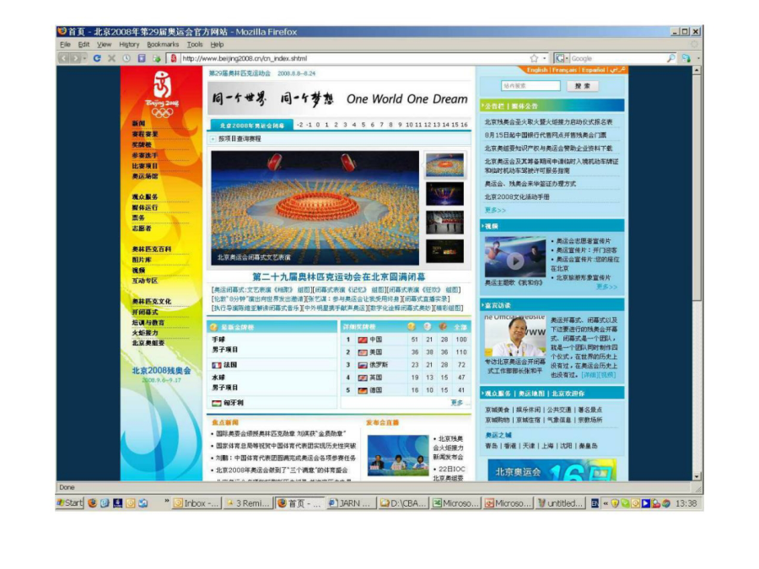Click the 北京2008残奥会 Paralympics link
This screenshot has height=569, width=759.
coord(161,371)
